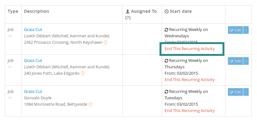Edit the Grass Cut job at Prosacco Crossing
The image size is (257, 121).
(x=235, y=30)
